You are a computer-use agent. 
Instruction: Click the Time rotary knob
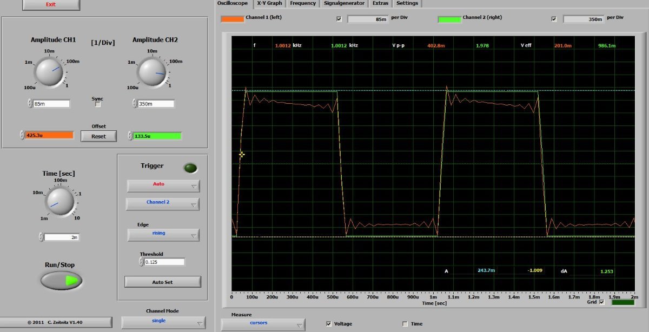pyautogui.click(x=58, y=201)
